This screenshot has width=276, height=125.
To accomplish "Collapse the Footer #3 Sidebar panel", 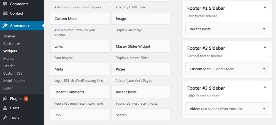I will coord(265,87).
